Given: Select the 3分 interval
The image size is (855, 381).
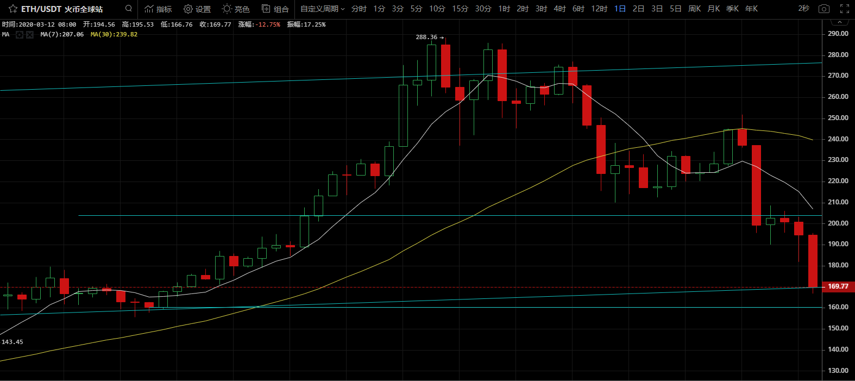Looking at the screenshot, I should [x=398, y=9].
